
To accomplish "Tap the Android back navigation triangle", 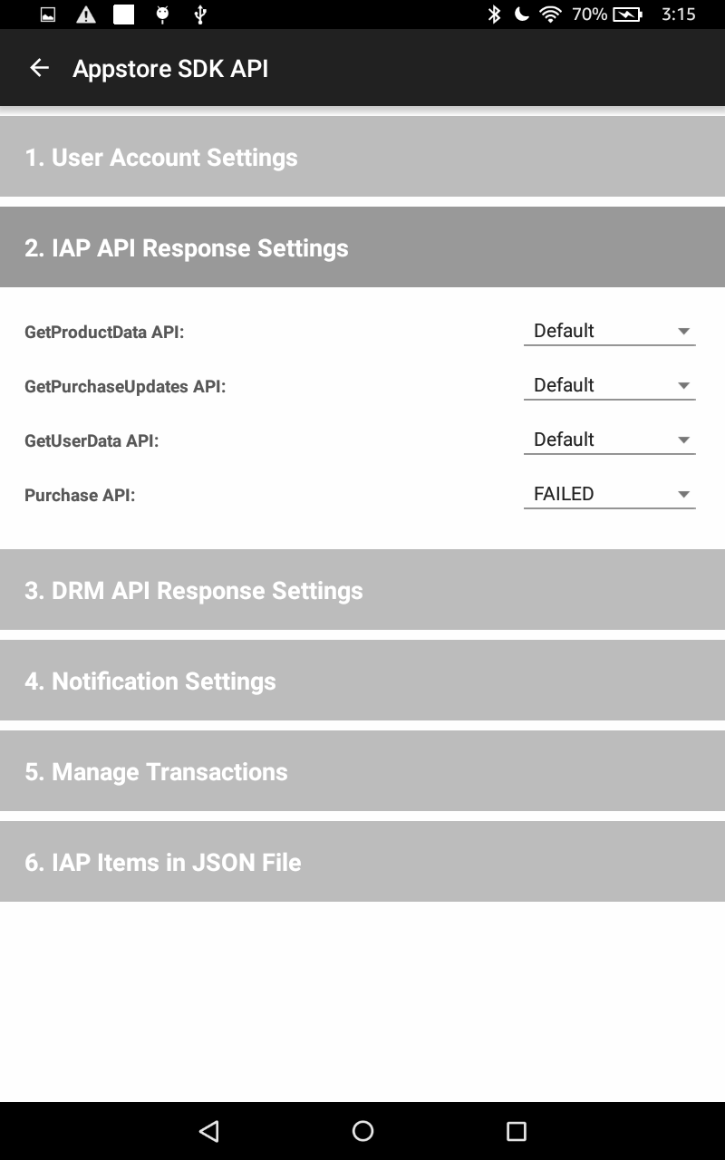I will pos(209,1130).
